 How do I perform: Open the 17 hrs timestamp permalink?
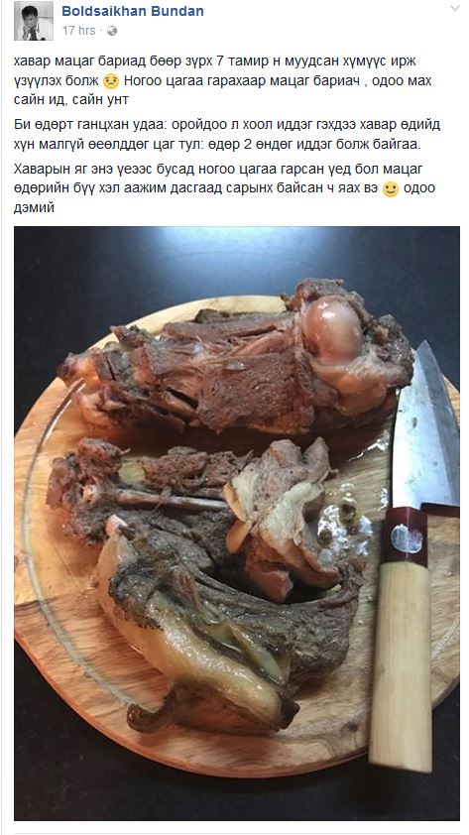[x=78, y=31]
